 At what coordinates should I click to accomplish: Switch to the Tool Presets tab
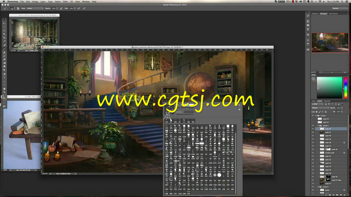(333, 14)
